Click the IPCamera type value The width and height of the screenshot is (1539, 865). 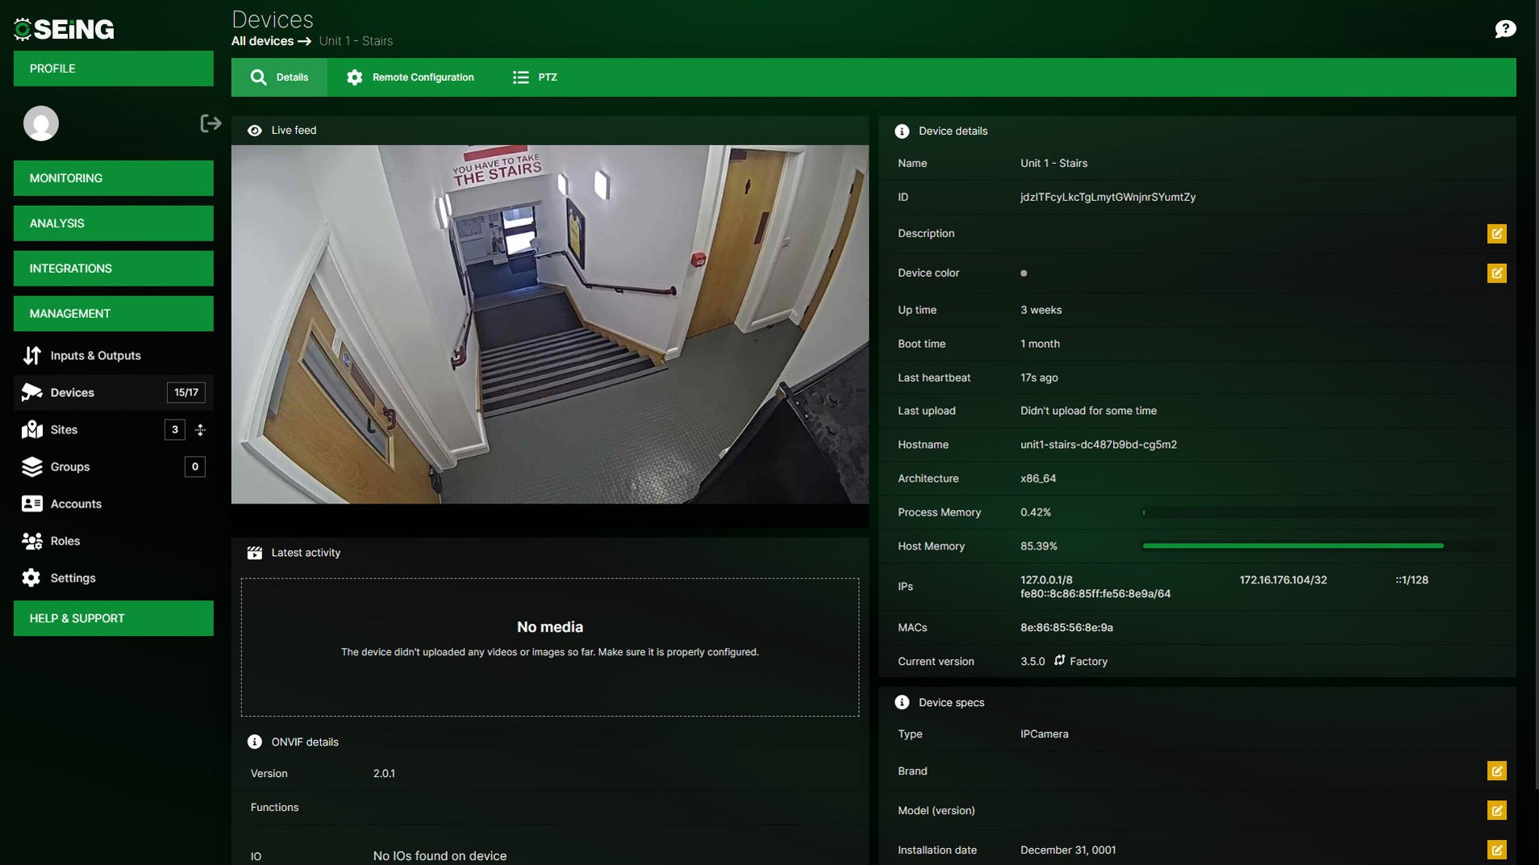coord(1044,734)
